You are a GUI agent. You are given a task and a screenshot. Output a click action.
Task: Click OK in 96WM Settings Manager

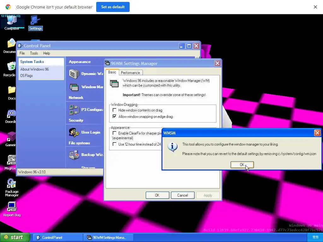click(x=157, y=195)
